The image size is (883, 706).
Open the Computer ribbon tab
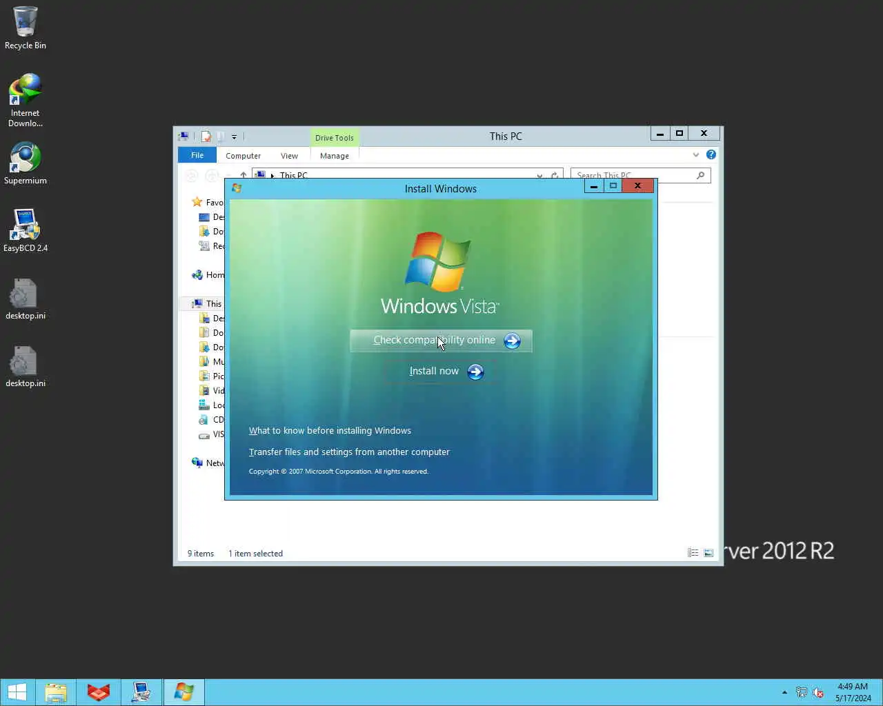243,156
